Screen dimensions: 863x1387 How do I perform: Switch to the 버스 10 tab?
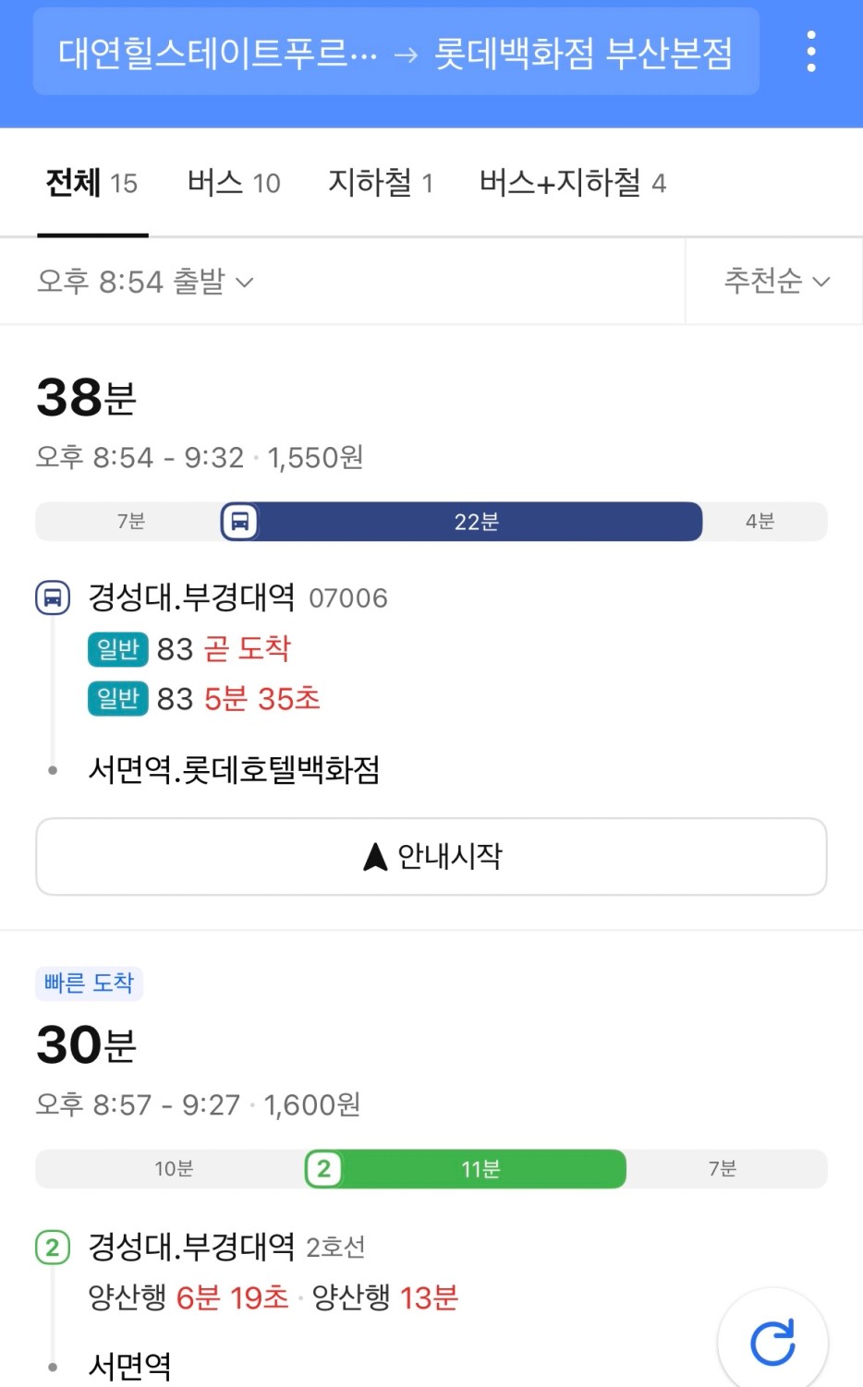(234, 183)
